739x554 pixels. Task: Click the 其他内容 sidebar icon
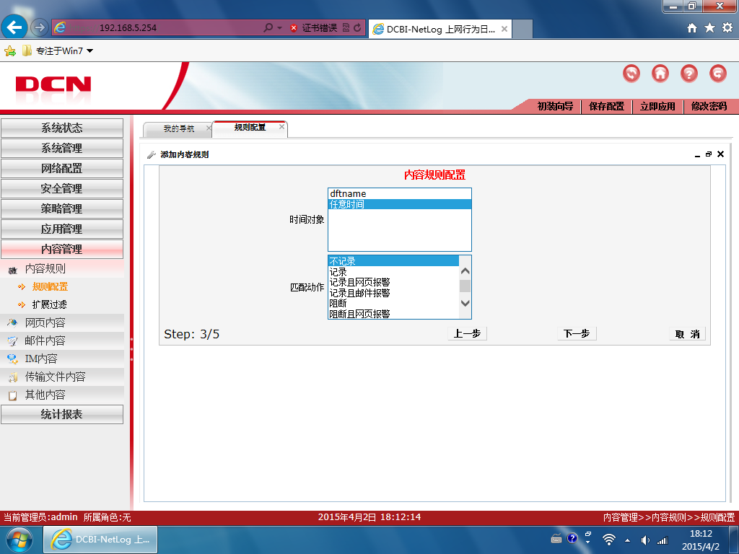point(13,395)
